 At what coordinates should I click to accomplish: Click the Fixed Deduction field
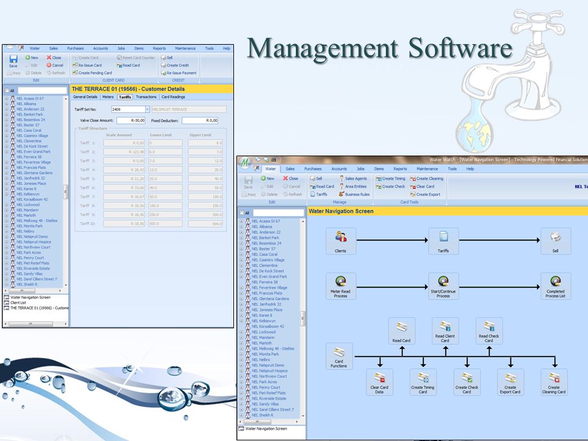(200, 121)
